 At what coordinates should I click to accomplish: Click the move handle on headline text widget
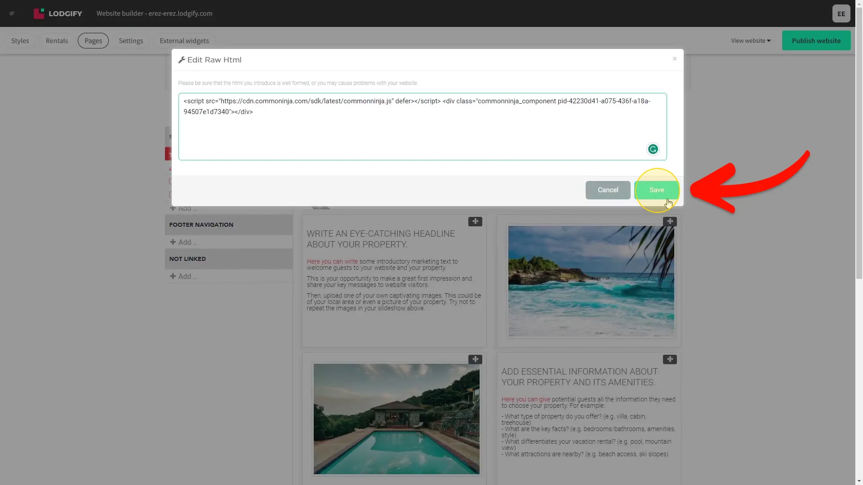tap(475, 221)
